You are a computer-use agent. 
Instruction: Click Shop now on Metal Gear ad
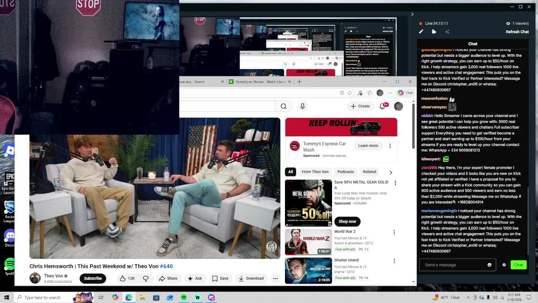click(347, 221)
